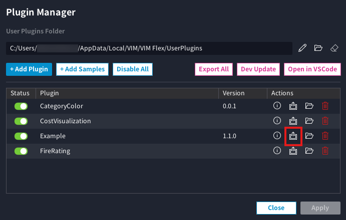The image size is (346, 220).
Task: Export the CostVisualization plugin via its export icon
Action: click(x=293, y=121)
